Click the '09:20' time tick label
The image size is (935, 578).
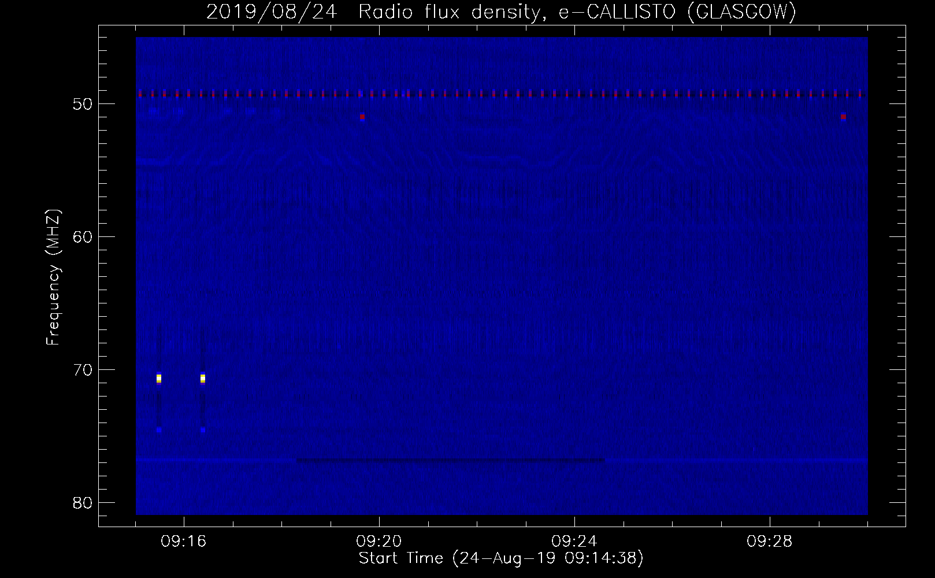click(x=379, y=542)
